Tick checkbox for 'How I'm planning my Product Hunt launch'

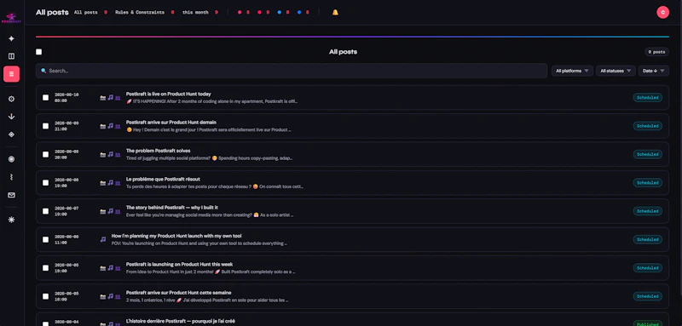click(x=46, y=240)
